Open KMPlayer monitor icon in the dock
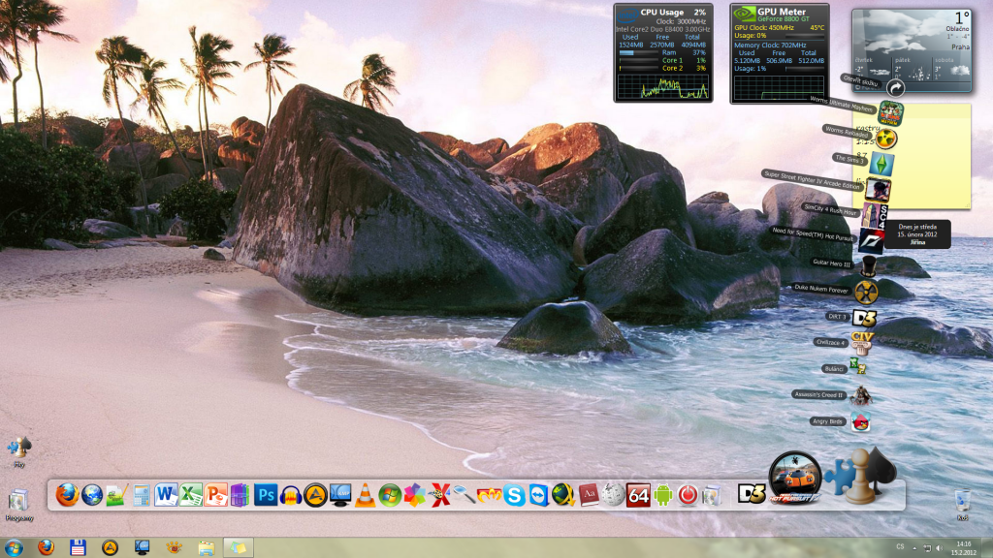This screenshot has height=558, width=993. pos(340,495)
